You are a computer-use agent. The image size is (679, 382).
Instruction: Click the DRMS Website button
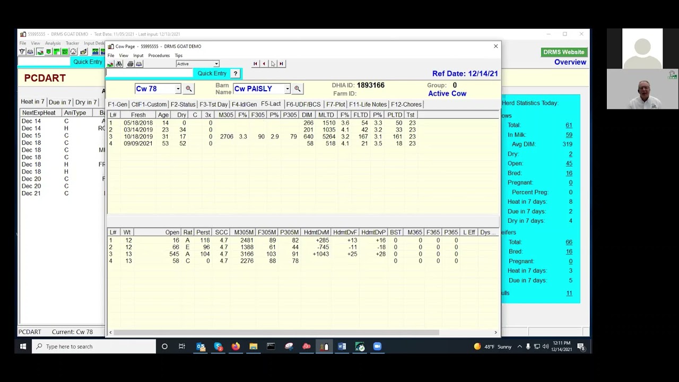point(564,52)
